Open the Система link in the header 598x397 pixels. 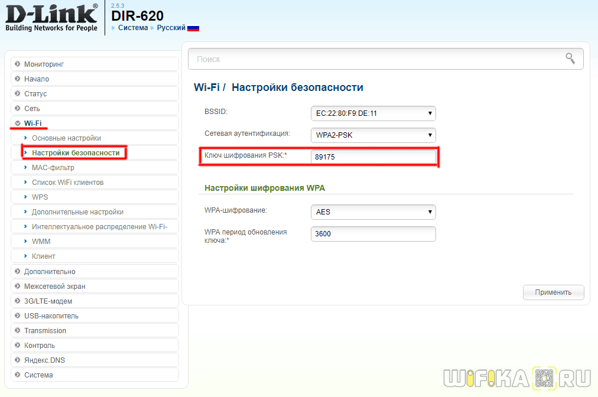133,28
